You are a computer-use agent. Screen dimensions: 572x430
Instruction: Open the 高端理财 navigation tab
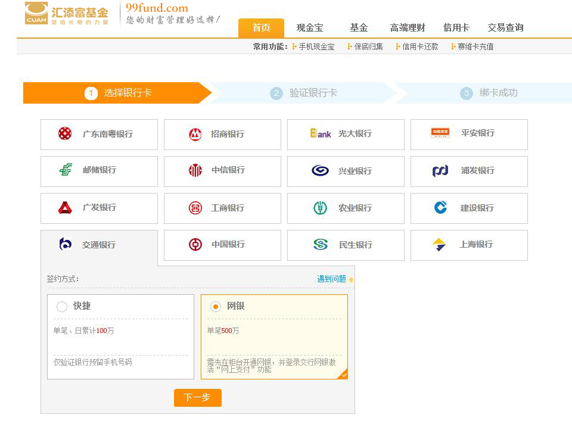coord(408,28)
